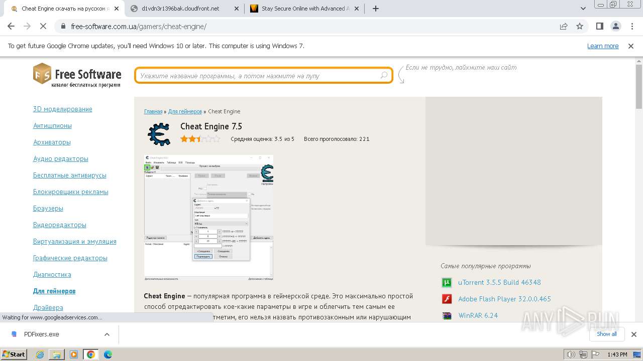Open Виртуализация и эмуляция category
Screen dimensions: 643x361
coord(75,241)
